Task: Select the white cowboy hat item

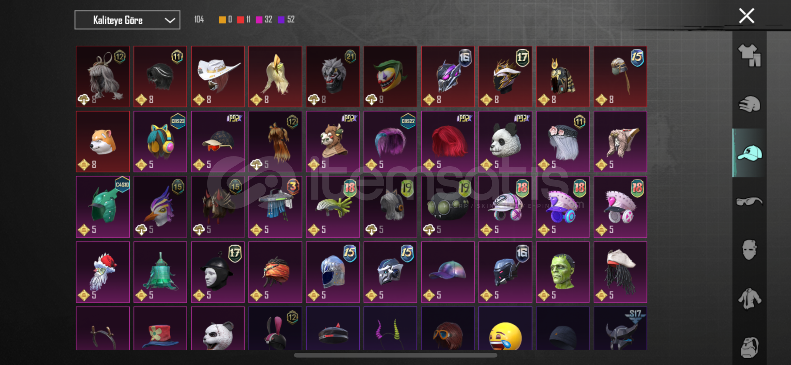Action: click(218, 76)
